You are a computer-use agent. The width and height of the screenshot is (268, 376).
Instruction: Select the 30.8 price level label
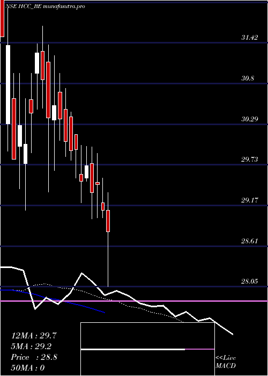[x=248, y=78]
